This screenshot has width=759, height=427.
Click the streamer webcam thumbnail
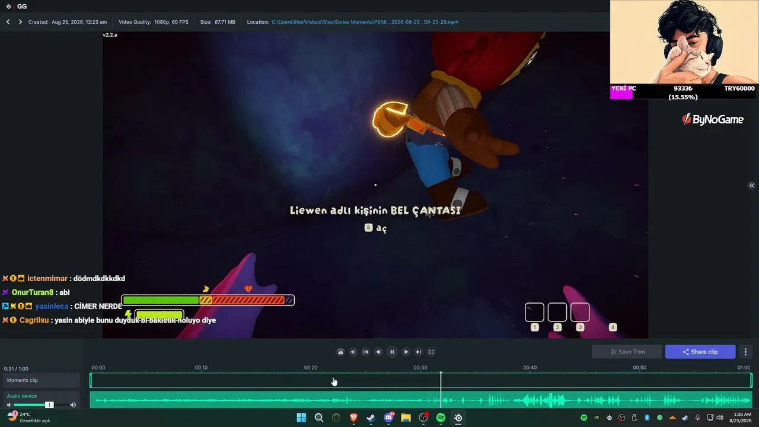click(x=684, y=42)
